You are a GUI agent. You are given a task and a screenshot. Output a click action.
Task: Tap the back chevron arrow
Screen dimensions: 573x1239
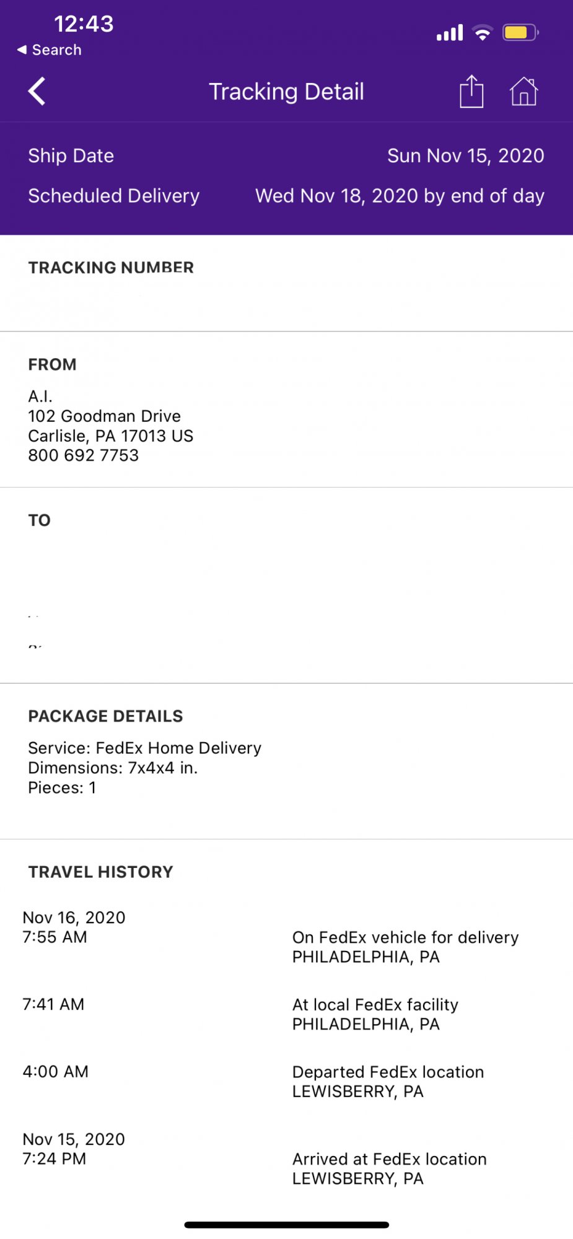37,92
